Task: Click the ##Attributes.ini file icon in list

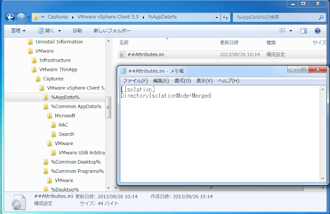Action: tap(122, 55)
